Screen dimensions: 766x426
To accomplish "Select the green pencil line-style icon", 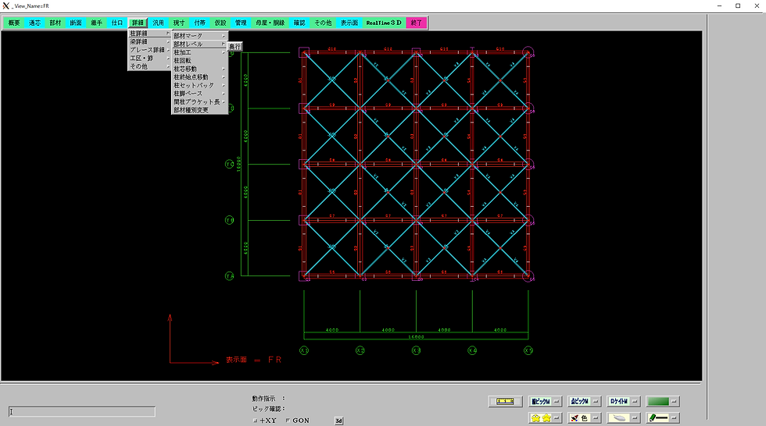I will tap(658, 417).
